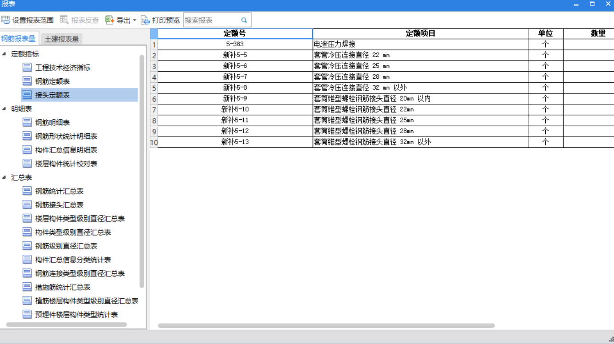Screen dimensions: 614x344
Task: Click the search magnifier icon
Action: [244, 20]
